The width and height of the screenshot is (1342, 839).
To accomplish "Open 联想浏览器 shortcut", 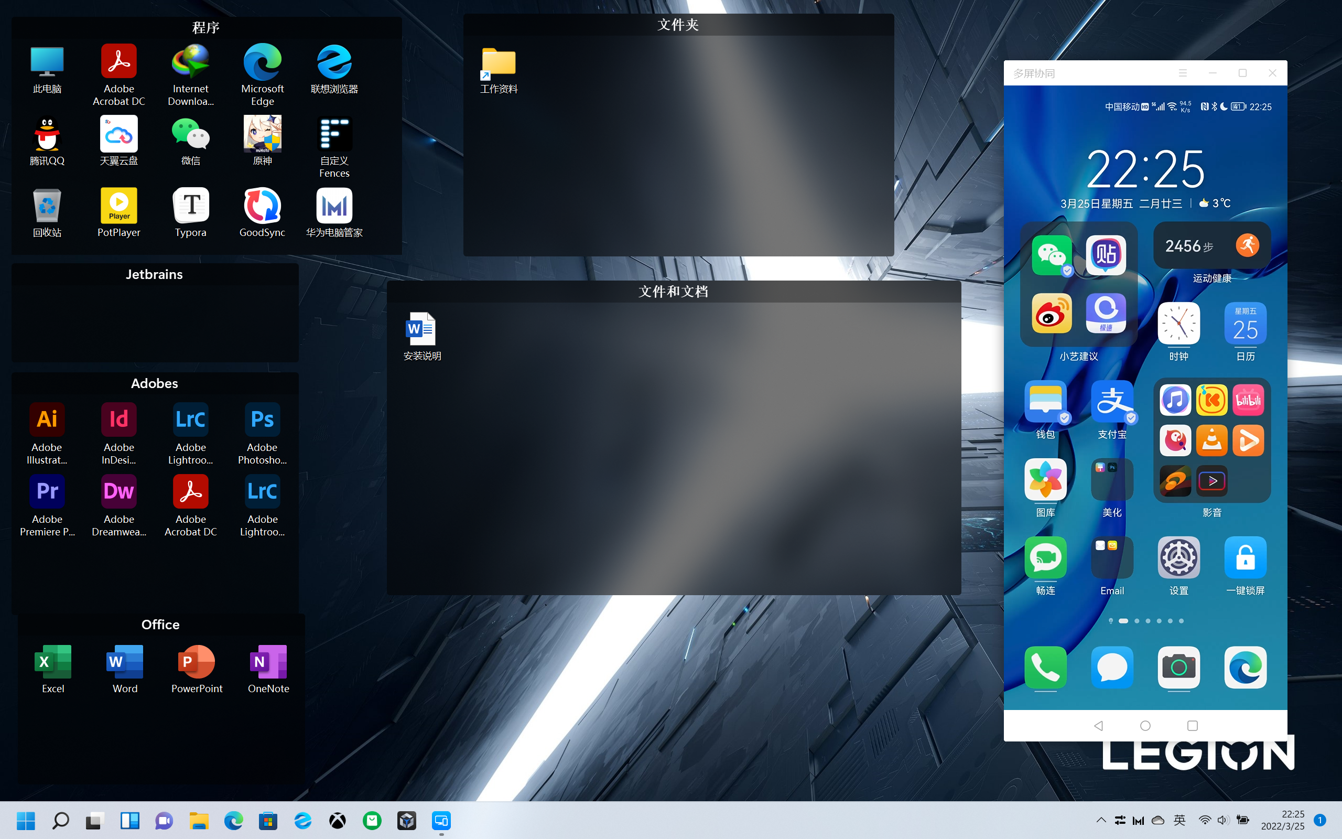I will tap(334, 69).
